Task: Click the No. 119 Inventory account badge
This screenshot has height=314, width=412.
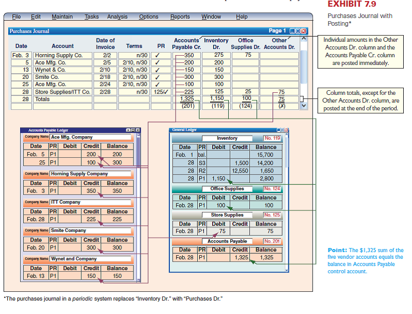Action: pyautogui.click(x=272, y=138)
